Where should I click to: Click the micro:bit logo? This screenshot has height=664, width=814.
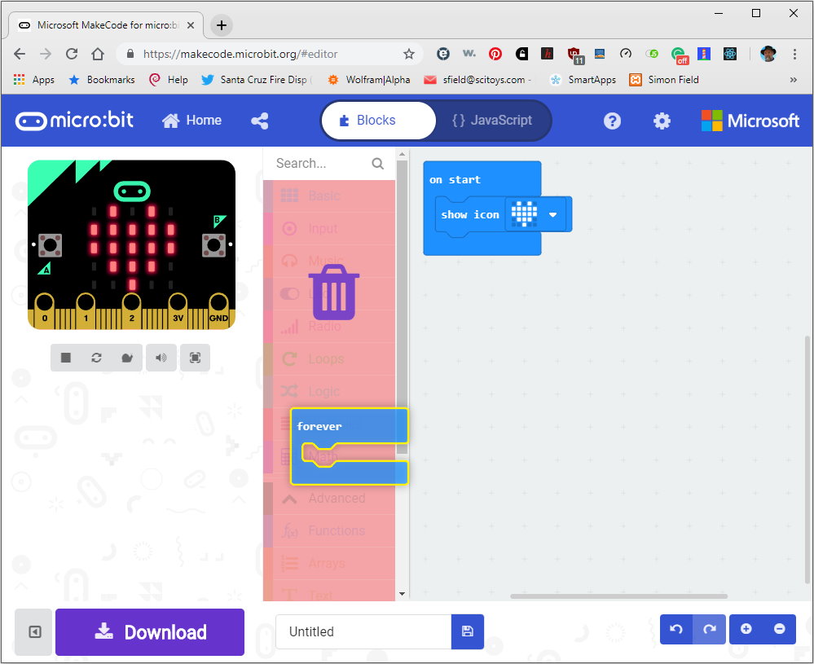(74, 121)
